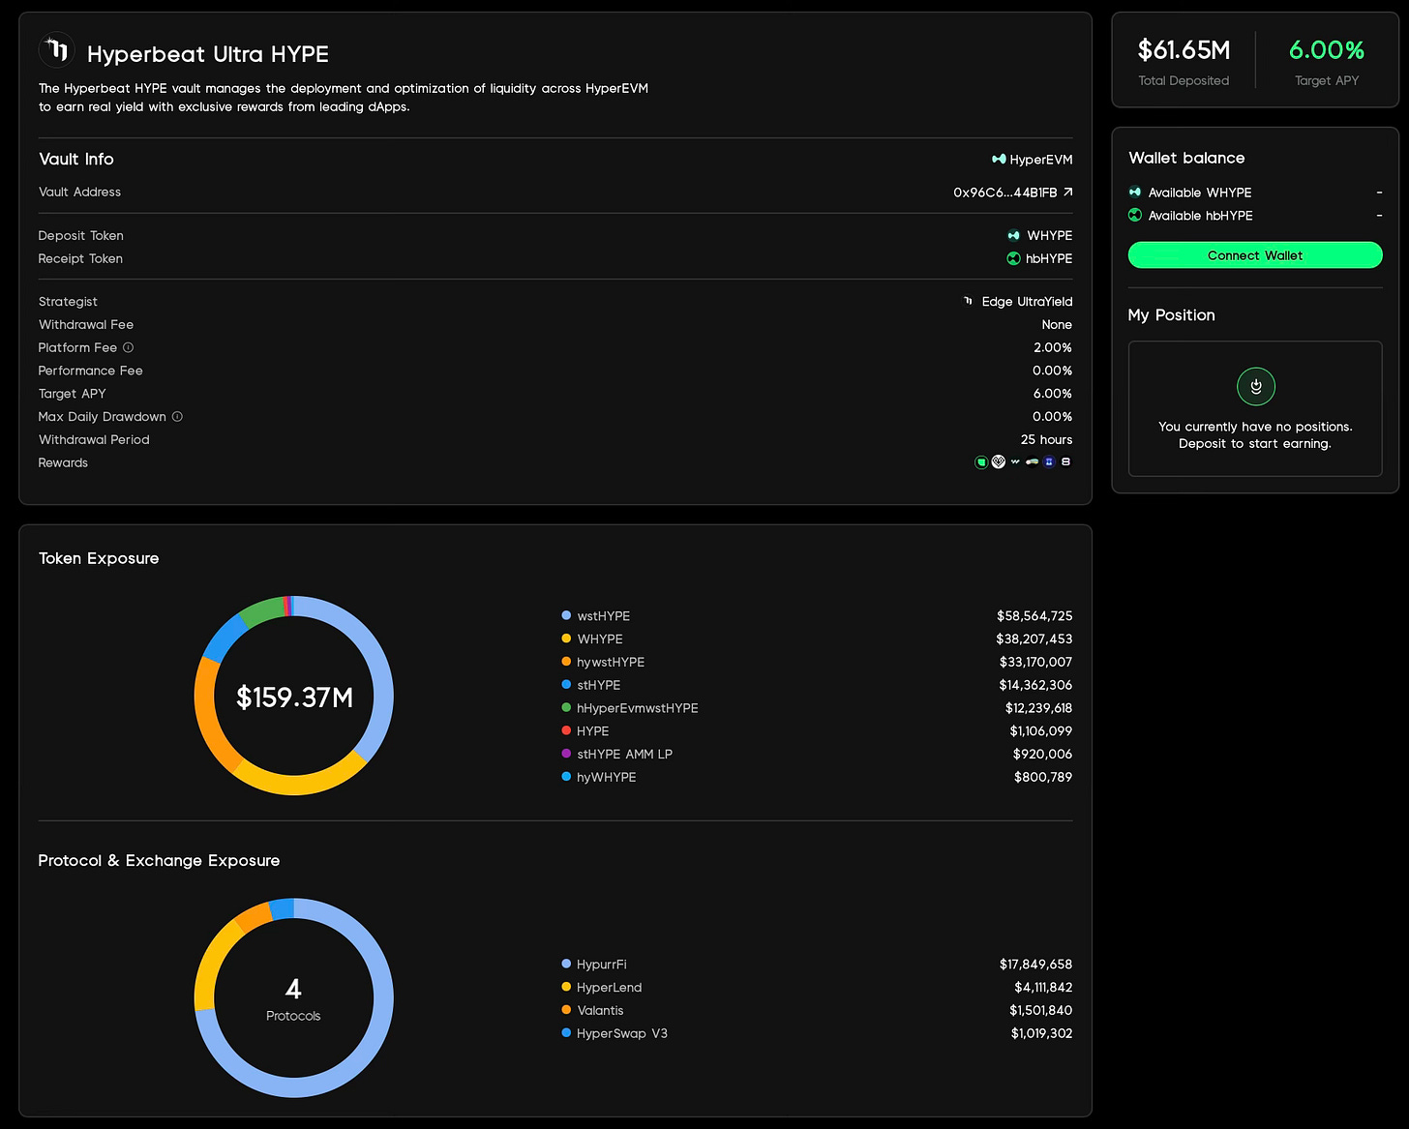Click the HyperEVM network label
Viewport: 1409px width, 1129px height.
(1041, 160)
